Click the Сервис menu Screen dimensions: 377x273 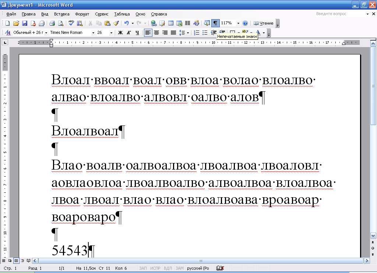pyautogui.click(x=102, y=14)
